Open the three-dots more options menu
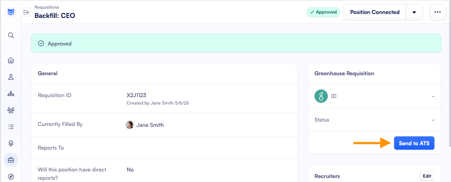Image resolution: width=451 pixels, height=182 pixels. [438, 12]
